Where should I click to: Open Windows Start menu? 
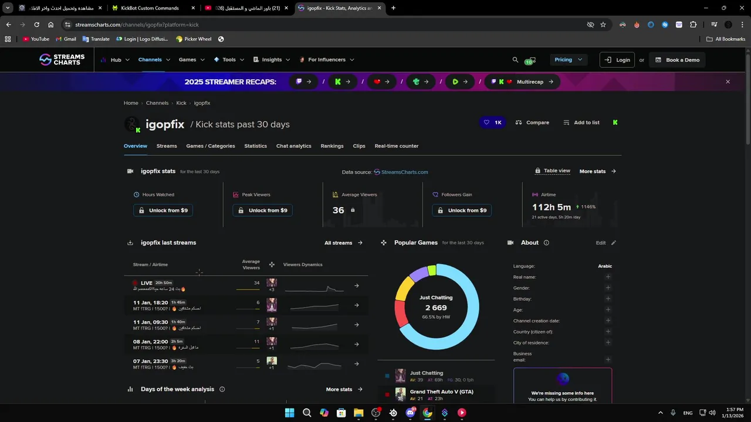[x=290, y=413]
